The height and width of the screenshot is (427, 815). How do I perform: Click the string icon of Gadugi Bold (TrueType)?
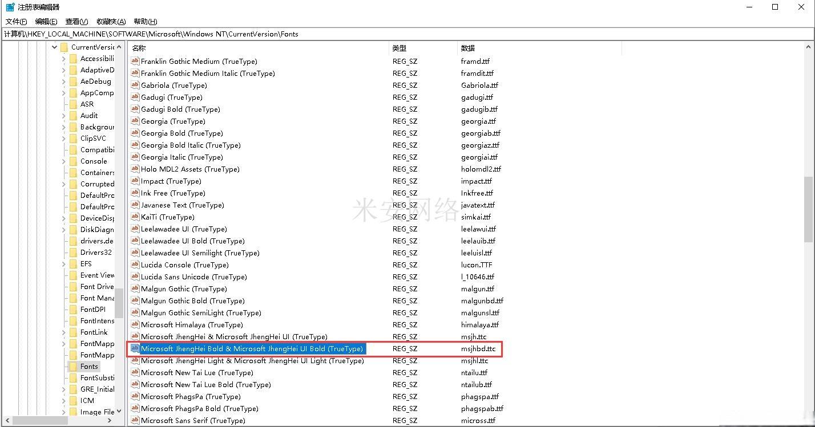click(x=135, y=109)
